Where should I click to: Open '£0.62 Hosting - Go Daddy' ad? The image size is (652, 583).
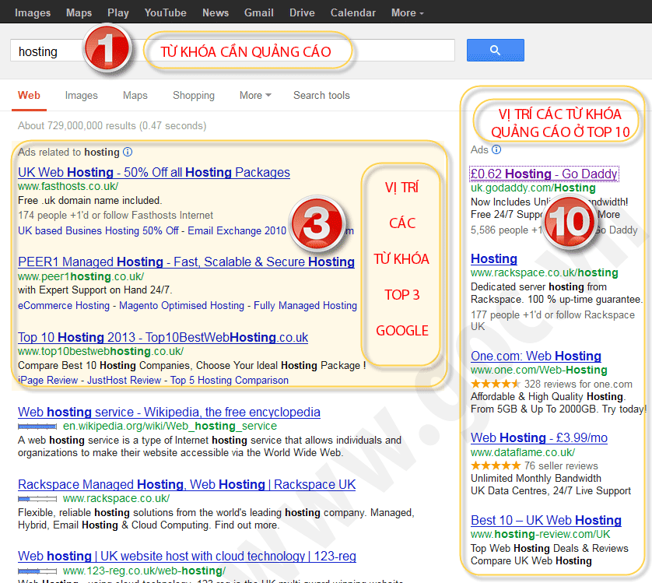pyautogui.click(x=544, y=174)
